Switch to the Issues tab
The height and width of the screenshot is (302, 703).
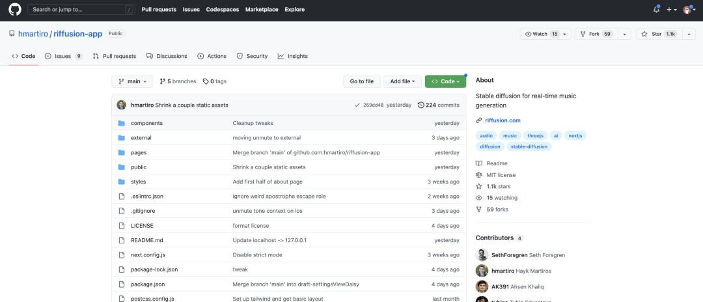tap(64, 56)
